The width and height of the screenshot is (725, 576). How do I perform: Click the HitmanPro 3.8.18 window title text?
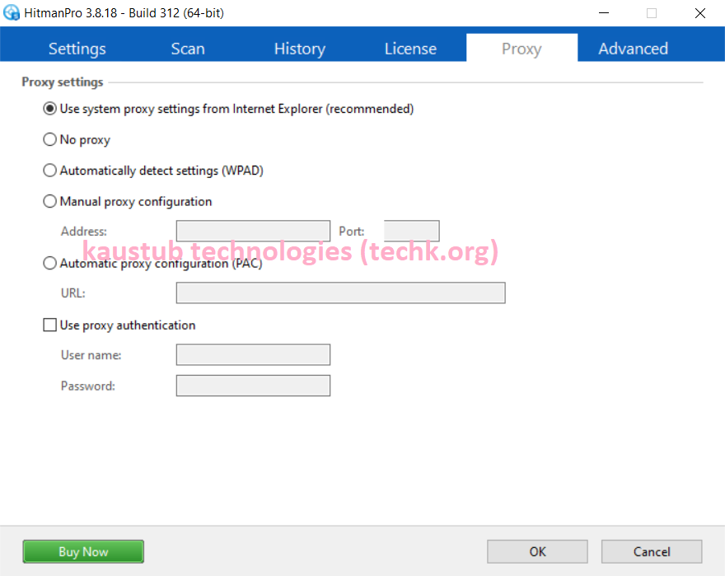[124, 13]
